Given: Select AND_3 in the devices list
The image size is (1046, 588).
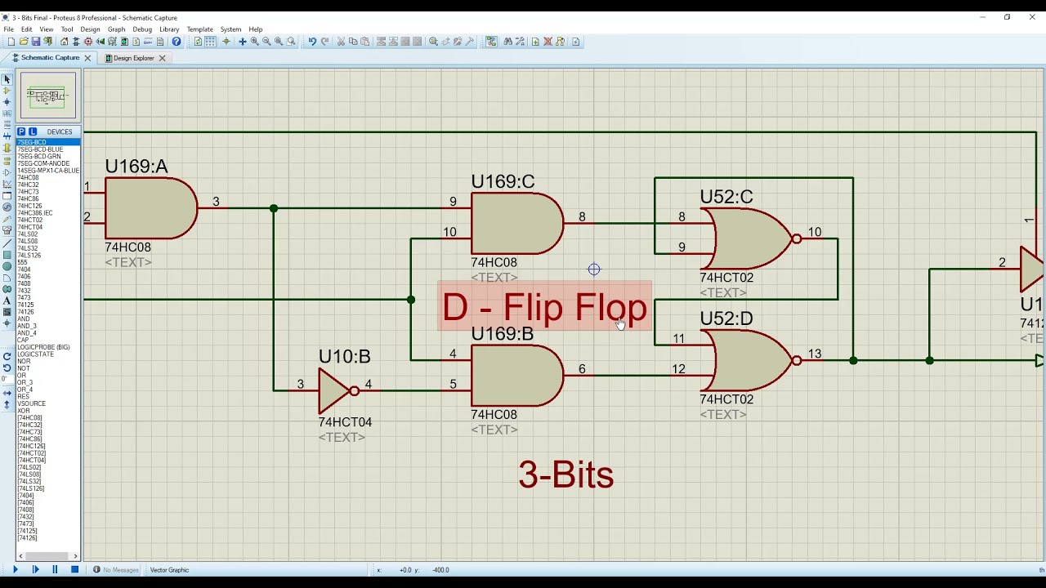Looking at the screenshot, I should click(x=26, y=326).
